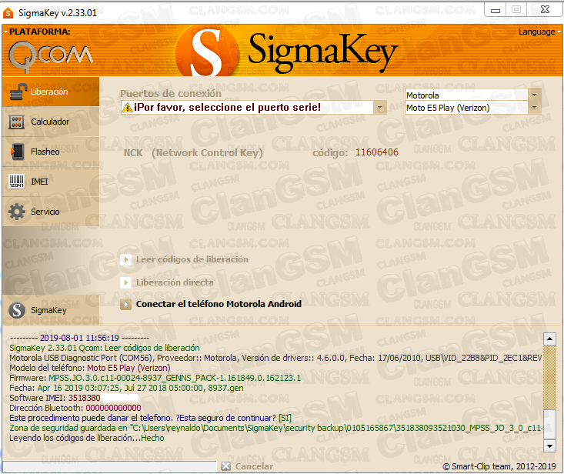
Task: Expand the serial port dropdown arrow
Action: pyautogui.click(x=380, y=107)
